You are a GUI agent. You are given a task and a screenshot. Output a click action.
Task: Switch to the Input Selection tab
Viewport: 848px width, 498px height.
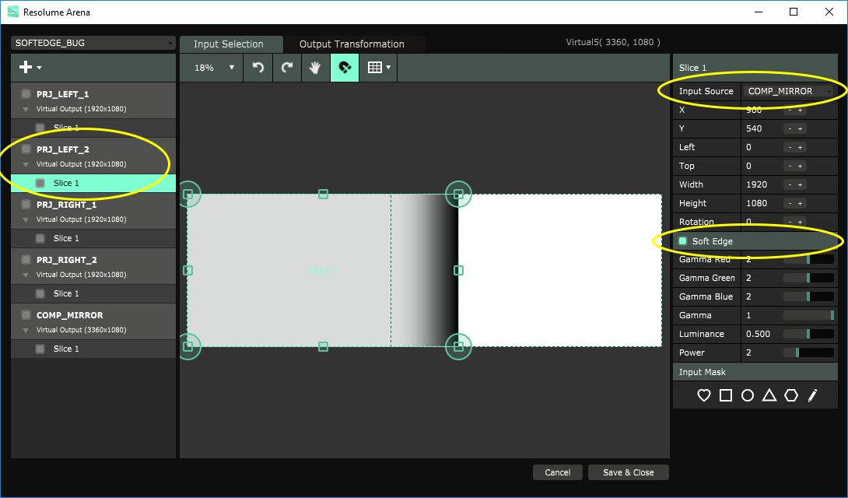click(x=229, y=44)
